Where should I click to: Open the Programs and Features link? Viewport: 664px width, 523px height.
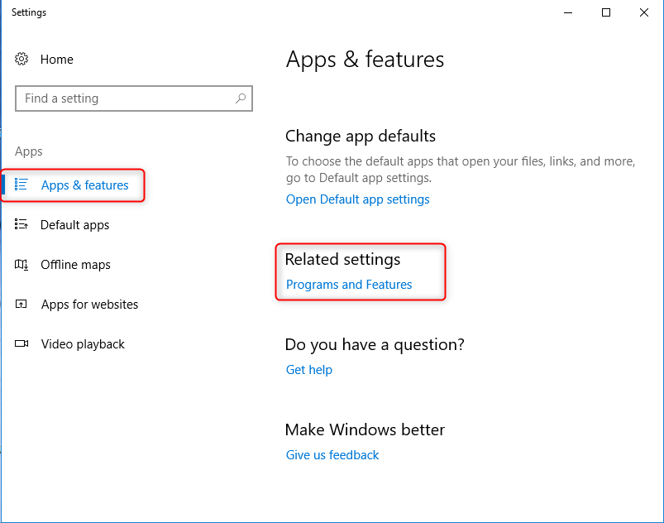tap(349, 285)
